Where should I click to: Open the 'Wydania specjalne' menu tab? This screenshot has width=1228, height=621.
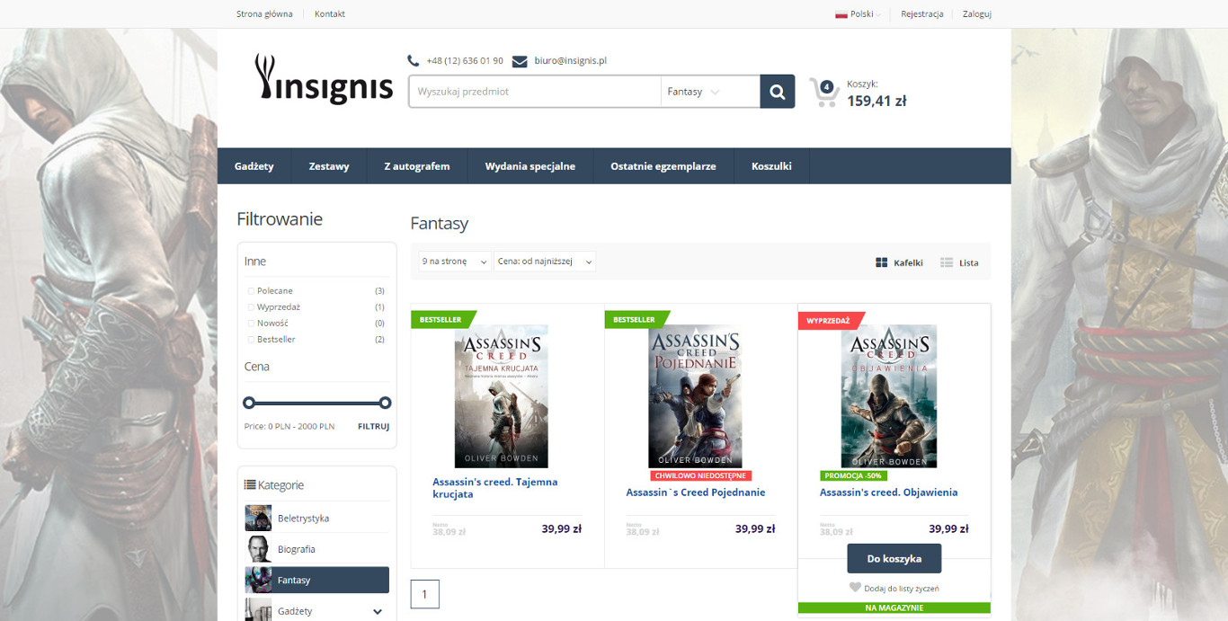530,166
